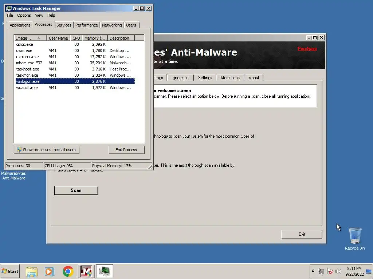Screen dimensions: 373x279
Task: Open the Start menu
Action: [10, 271]
